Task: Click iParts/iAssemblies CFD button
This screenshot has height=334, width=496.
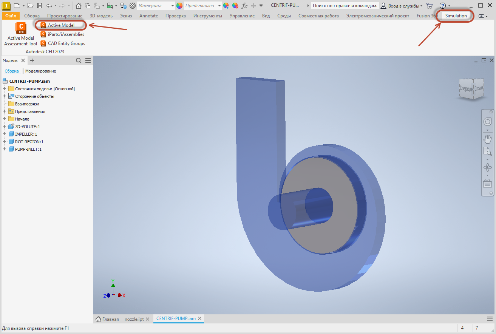Action: point(62,34)
